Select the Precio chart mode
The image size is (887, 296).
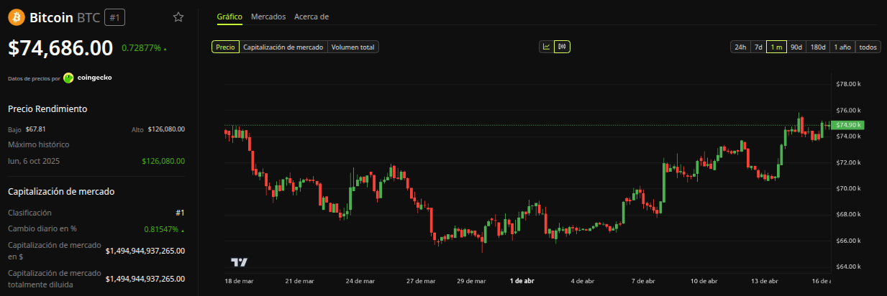tap(225, 47)
